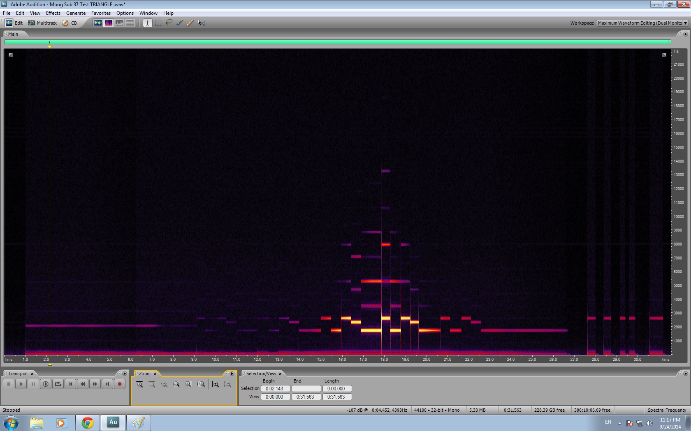The width and height of the screenshot is (691, 431).
Task: Open the Main panel options menu
Action: [686, 34]
